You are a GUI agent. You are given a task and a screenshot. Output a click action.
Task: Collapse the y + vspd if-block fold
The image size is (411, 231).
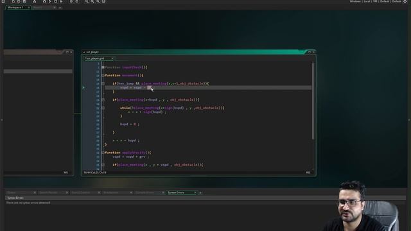[x=103, y=165]
